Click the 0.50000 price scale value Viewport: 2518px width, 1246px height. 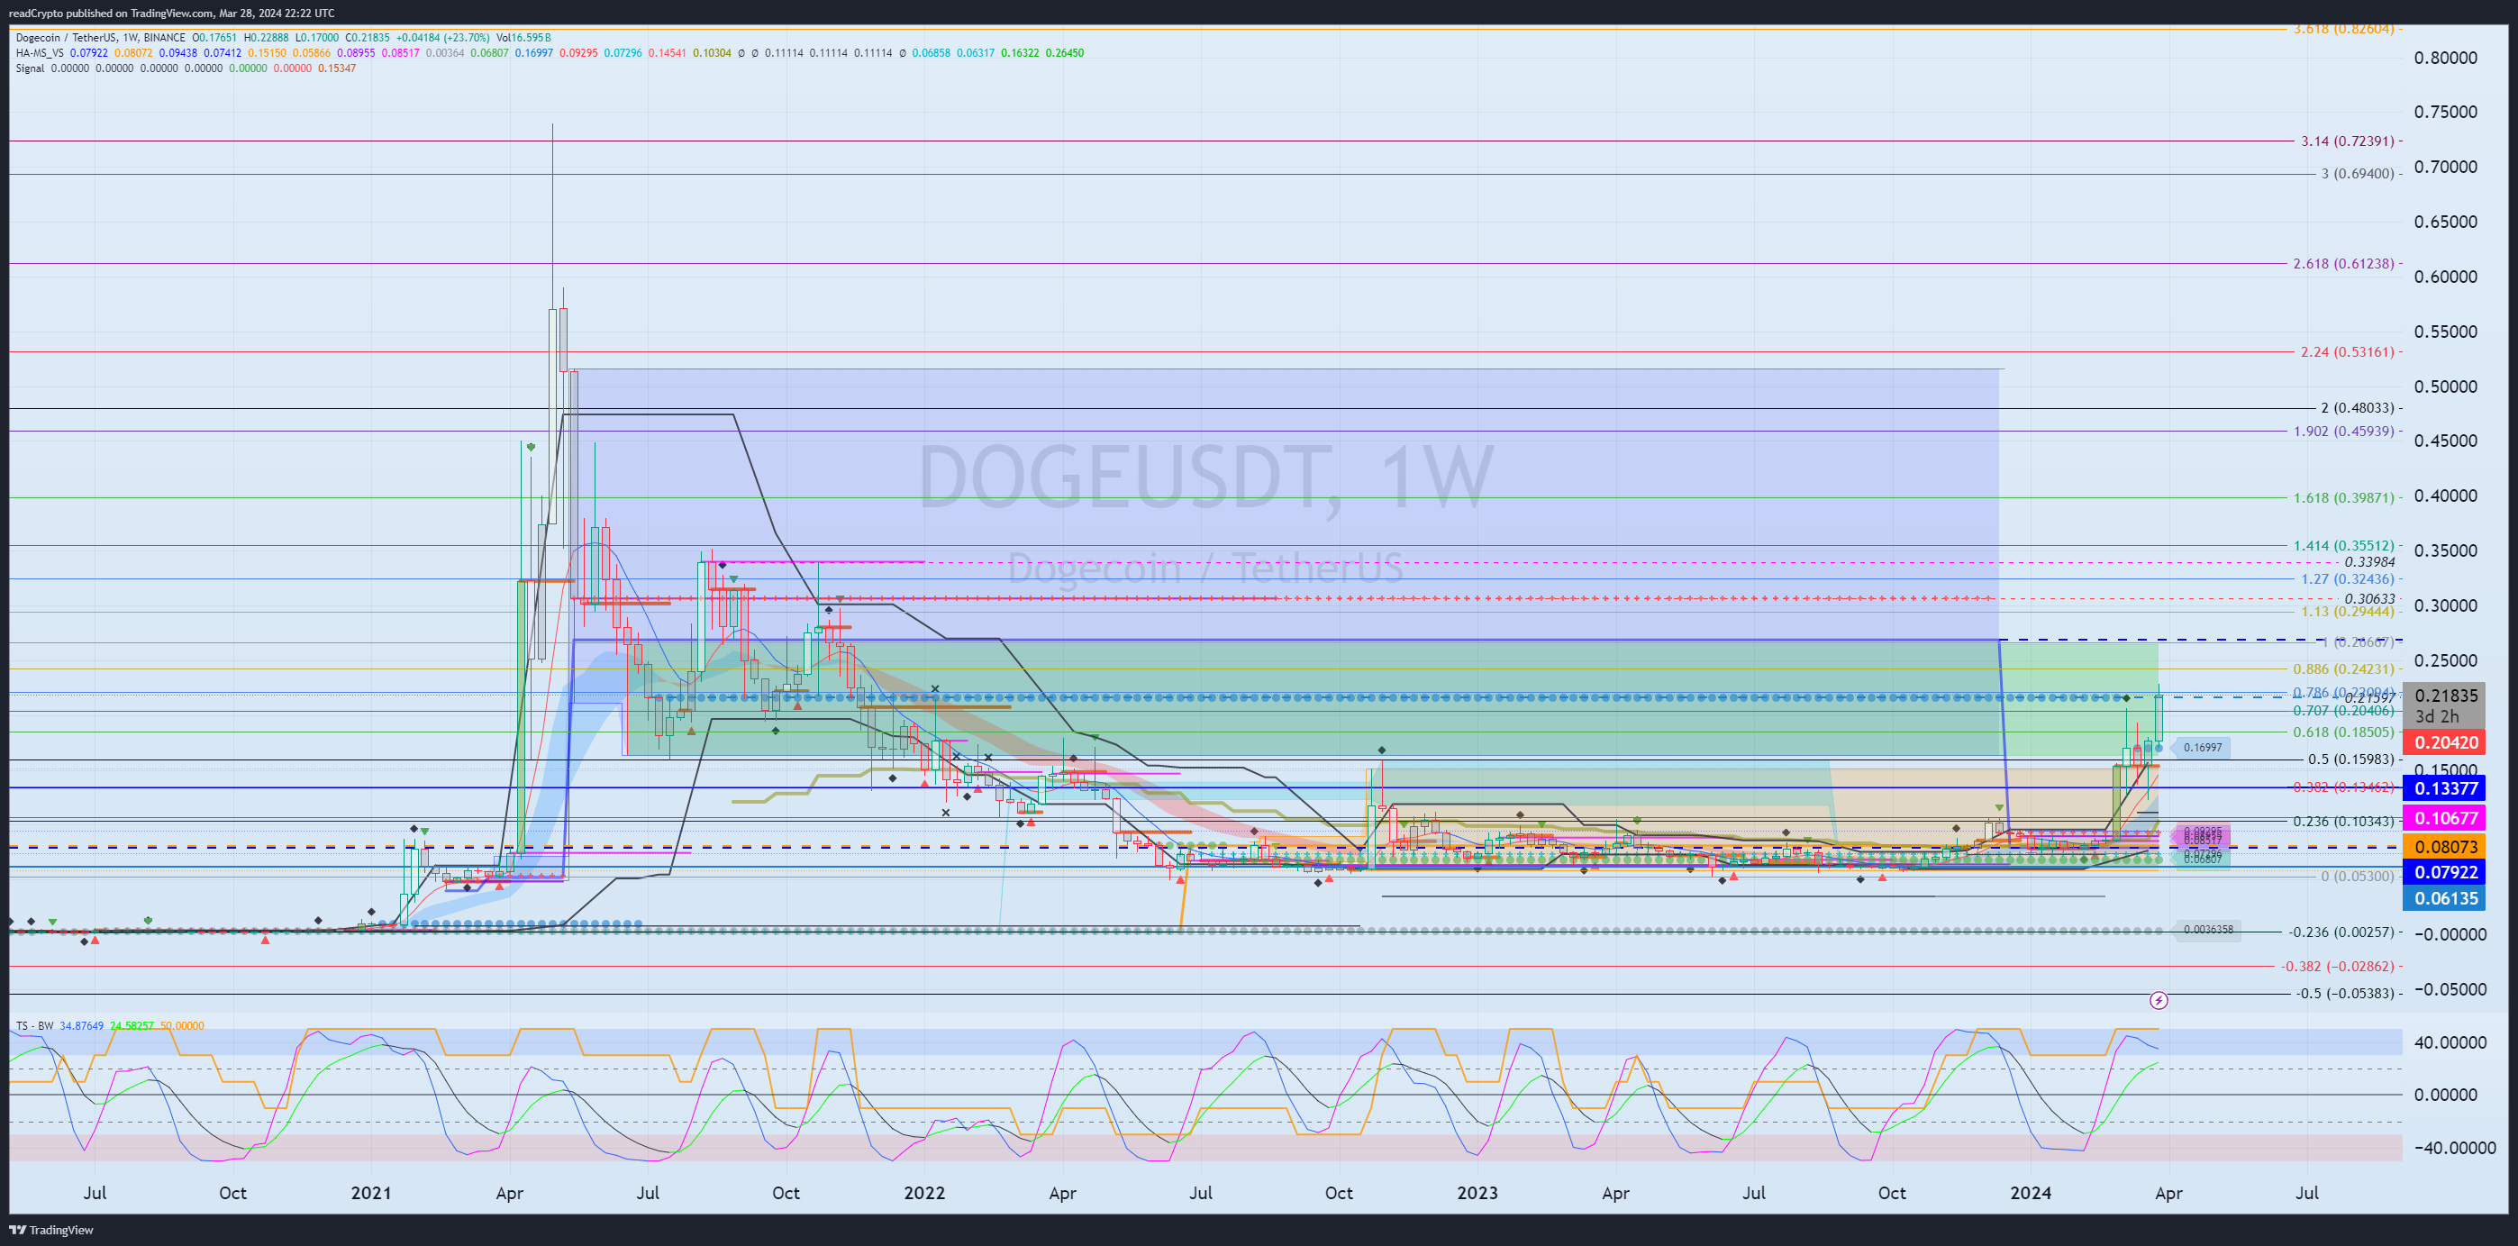[x=2446, y=386]
